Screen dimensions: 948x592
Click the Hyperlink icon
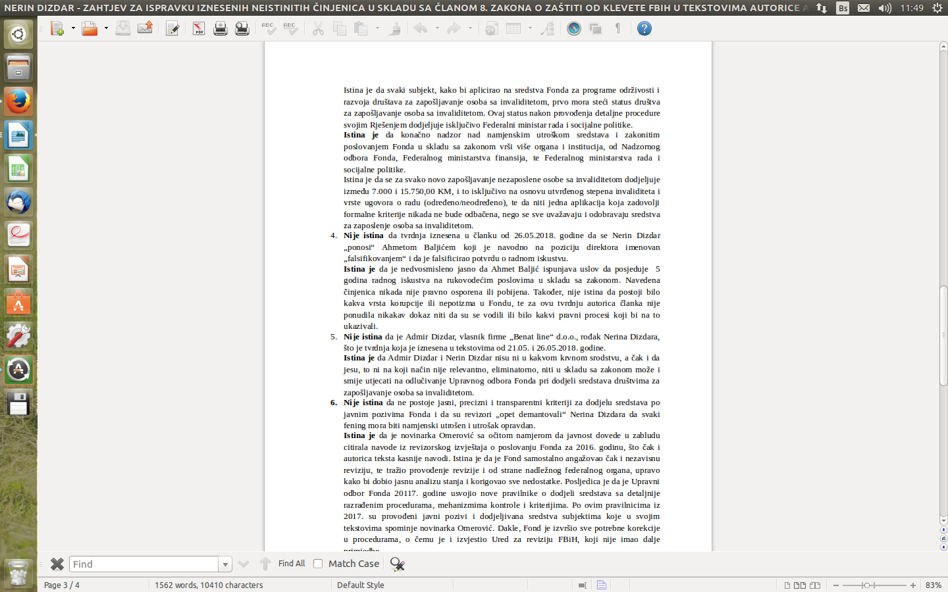pos(492,28)
